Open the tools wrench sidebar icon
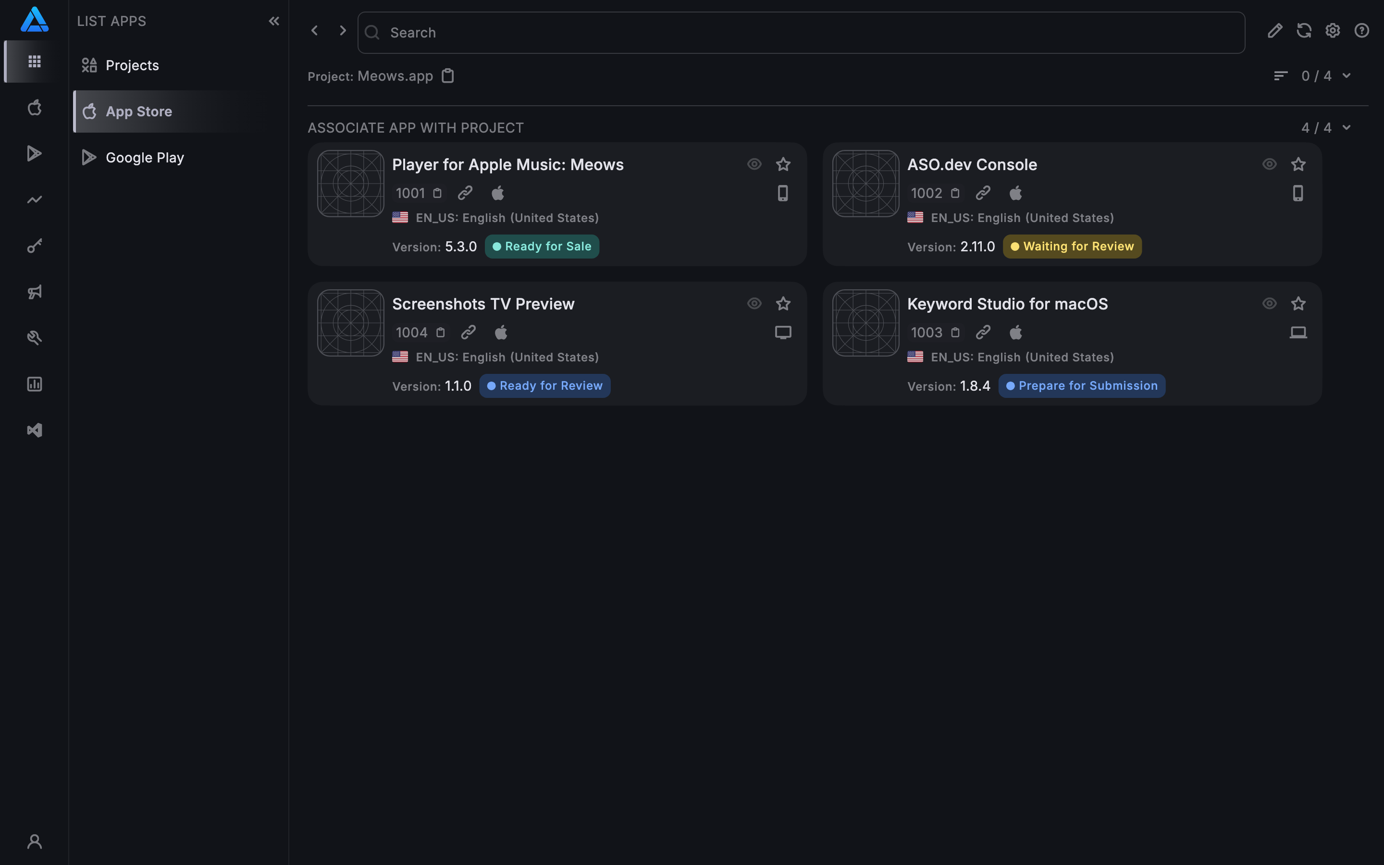This screenshot has height=865, width=1384. tap(34, 338)
